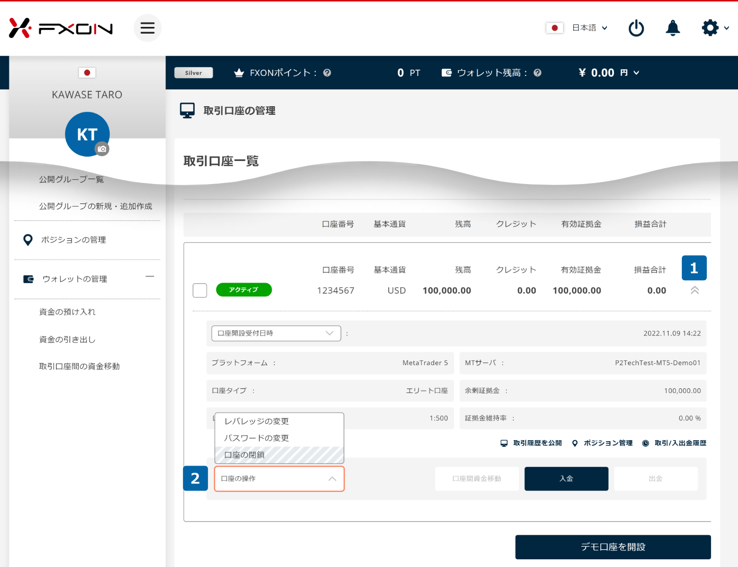The image size is (738, 567).
Task: Click 取引/入出金履歴 link
Action: tap(675, 443)
